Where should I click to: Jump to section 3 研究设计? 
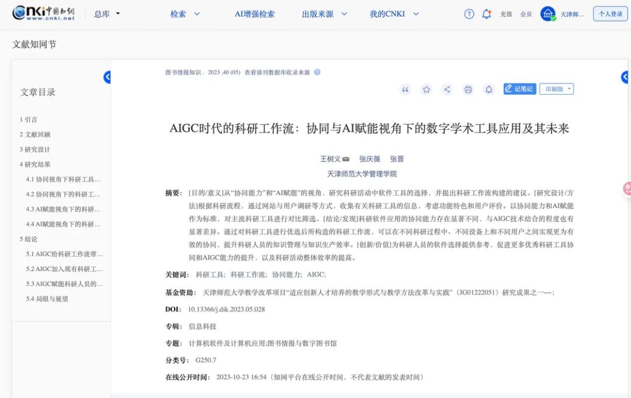pyautogui.click(x=35, y=149)
